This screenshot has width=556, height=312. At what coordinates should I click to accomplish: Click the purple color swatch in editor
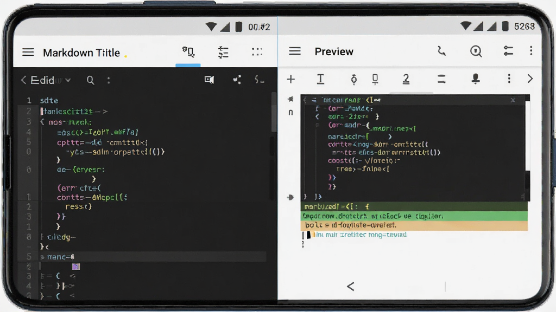click(76, 266)
